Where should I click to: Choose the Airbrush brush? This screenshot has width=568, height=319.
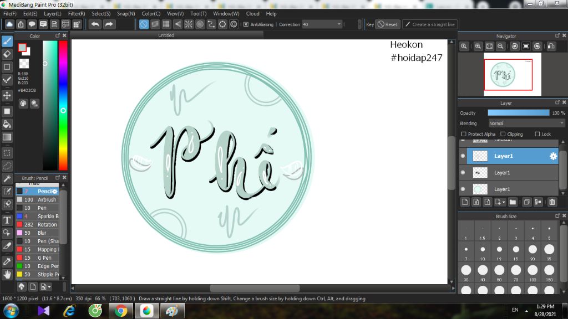(x=37, y=199)
